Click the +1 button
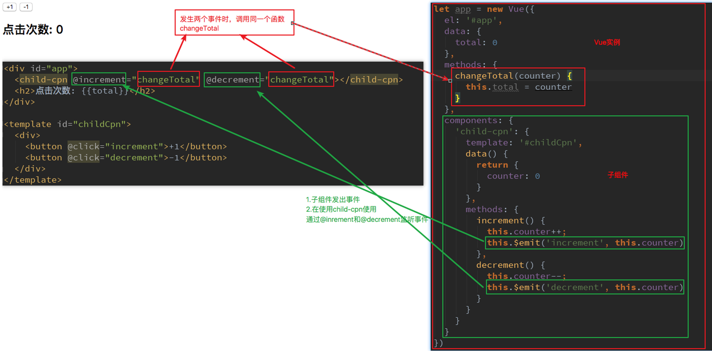The height and width of the screenshot is (351, 712). 10,7
